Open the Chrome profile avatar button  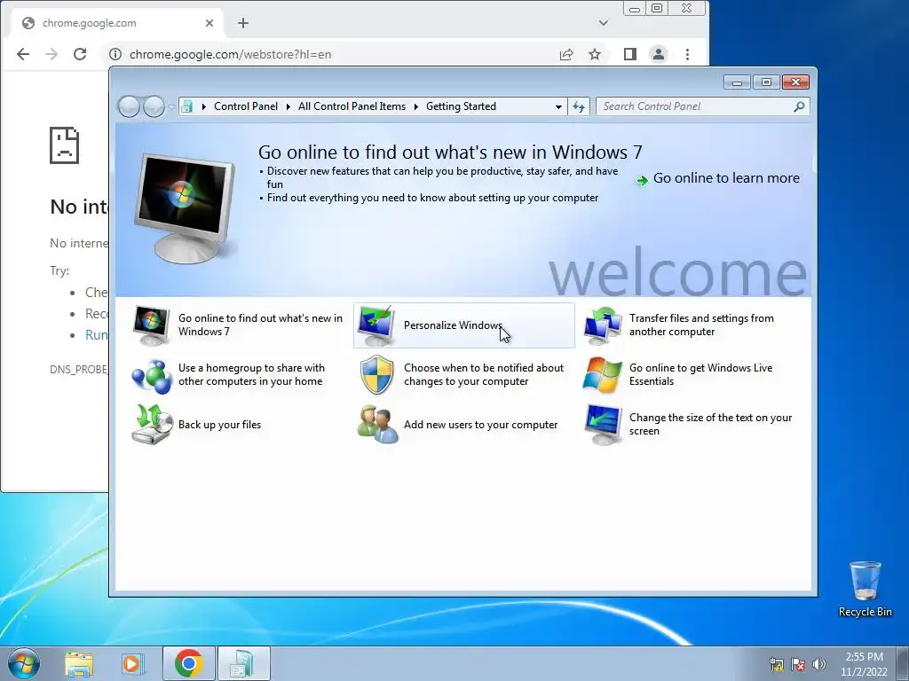[659, 54]
